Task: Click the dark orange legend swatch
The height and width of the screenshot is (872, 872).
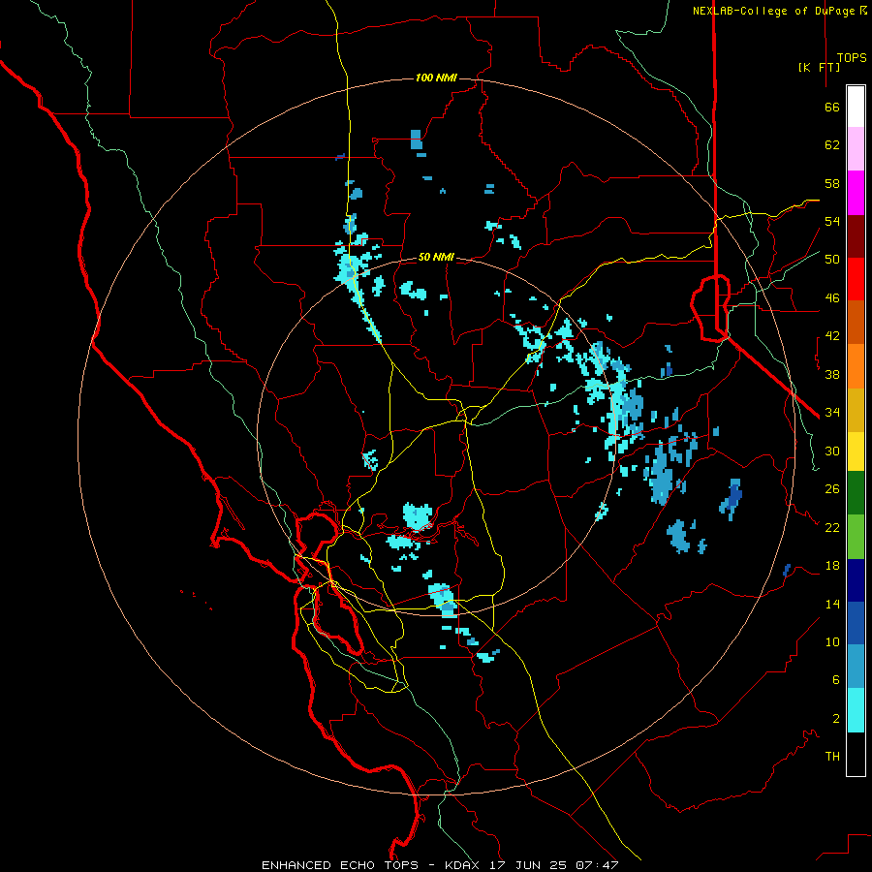Action: click(856, 322)
